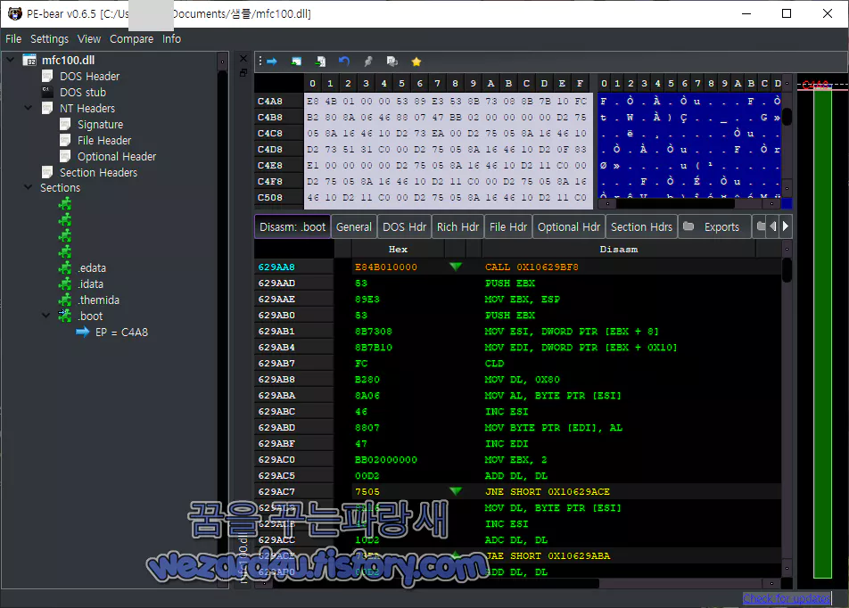Collapse the mfc100.dll root node
The height and width of the screenshot is (608, 849).
[11, 60]
